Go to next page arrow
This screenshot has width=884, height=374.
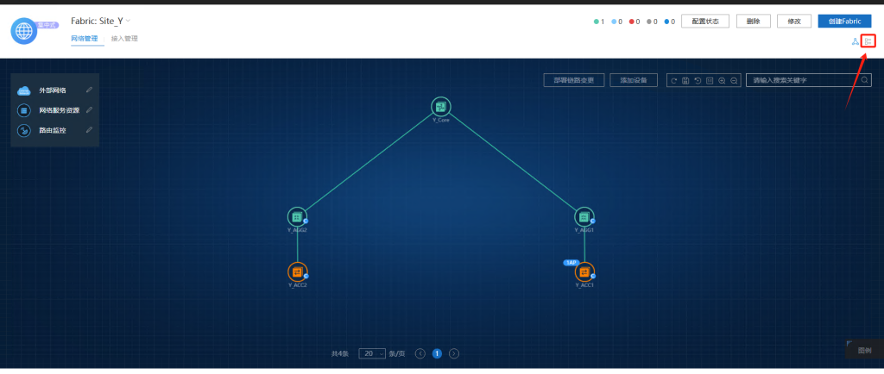point(454,353)
